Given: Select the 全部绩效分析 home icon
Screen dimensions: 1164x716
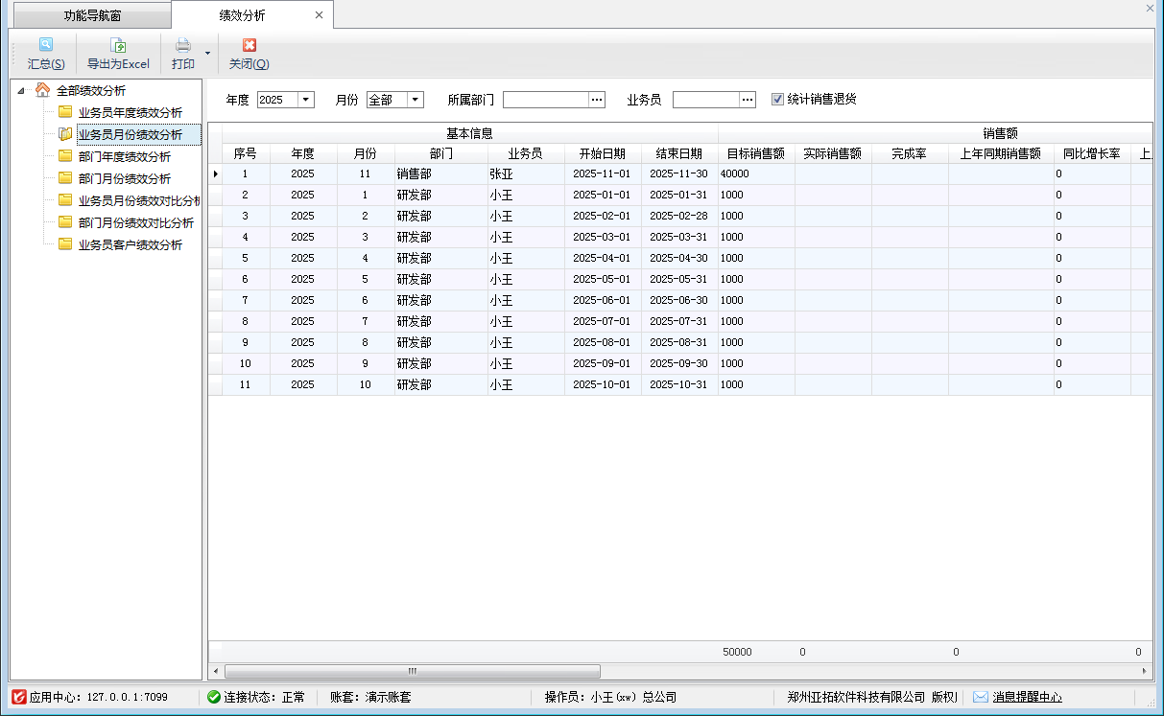Looking at the screenshot, I should 42,90.
